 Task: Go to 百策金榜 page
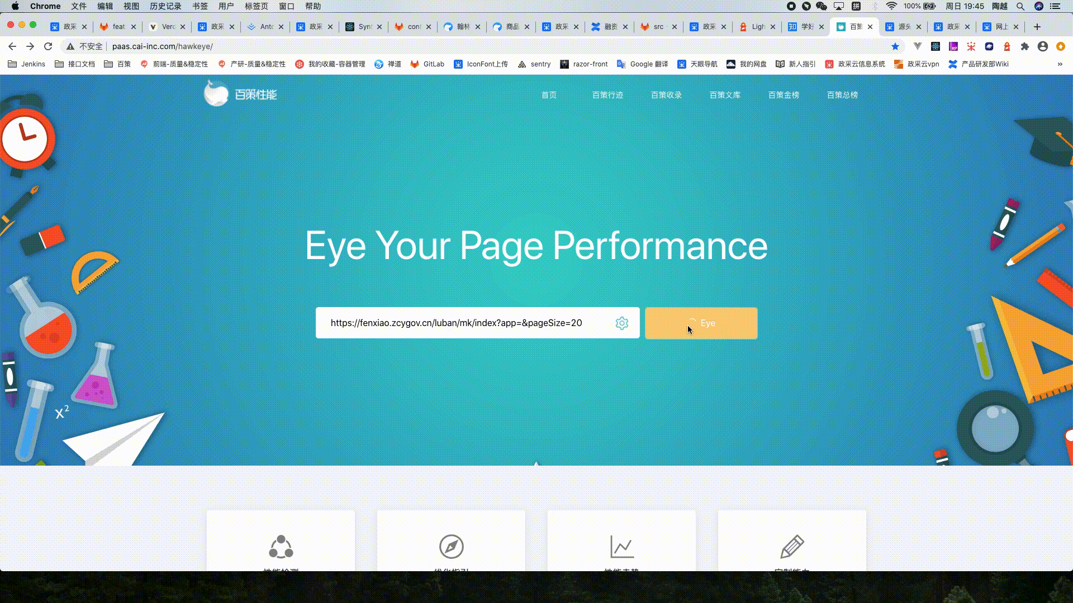tap(784, 95)
